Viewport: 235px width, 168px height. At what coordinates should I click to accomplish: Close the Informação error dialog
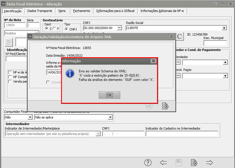tap(153, 61)
